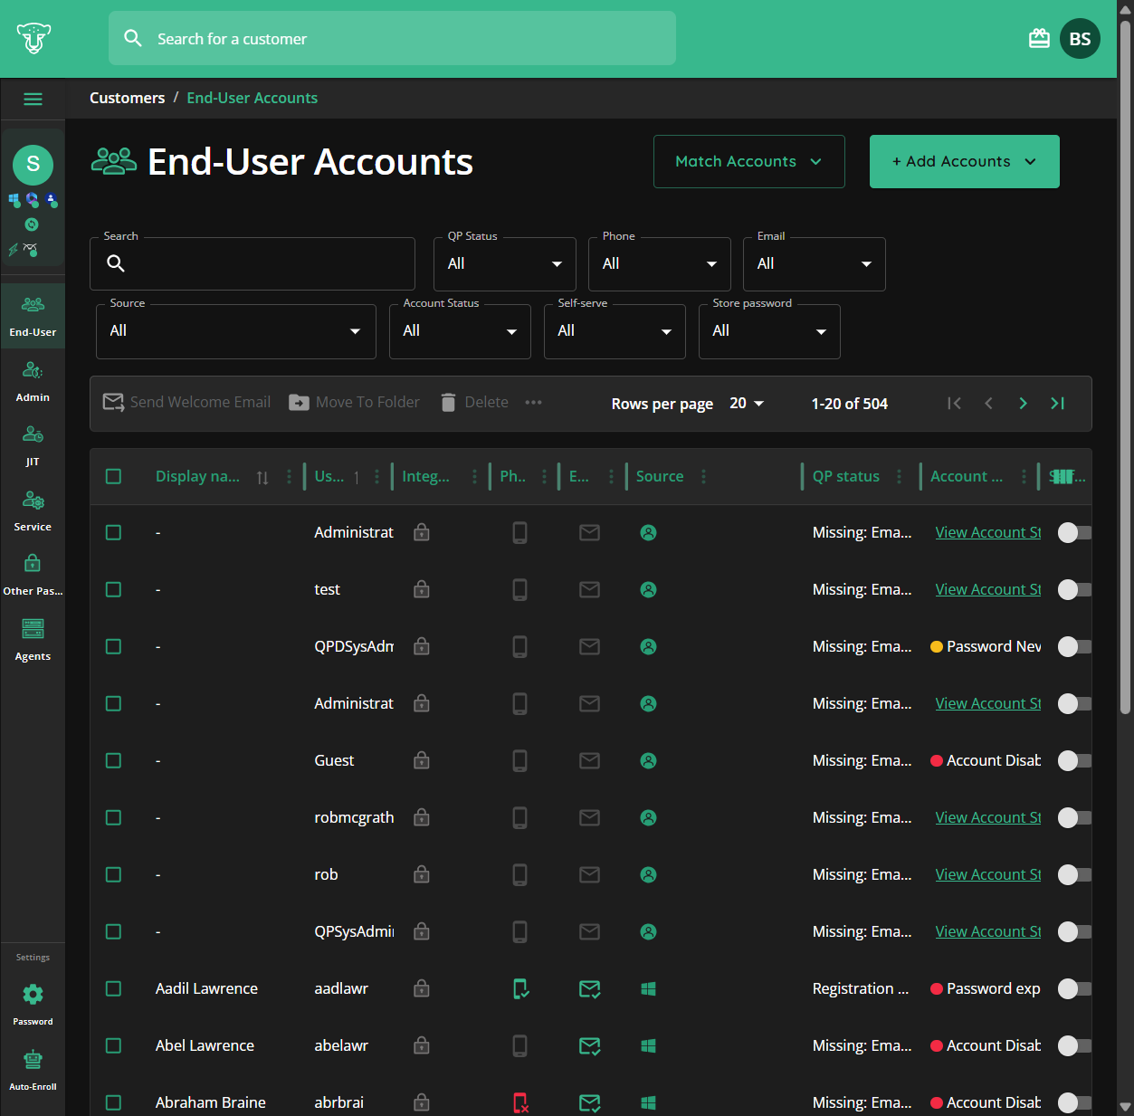
Task: Open the JIT sidebar section
Action: 33,445
